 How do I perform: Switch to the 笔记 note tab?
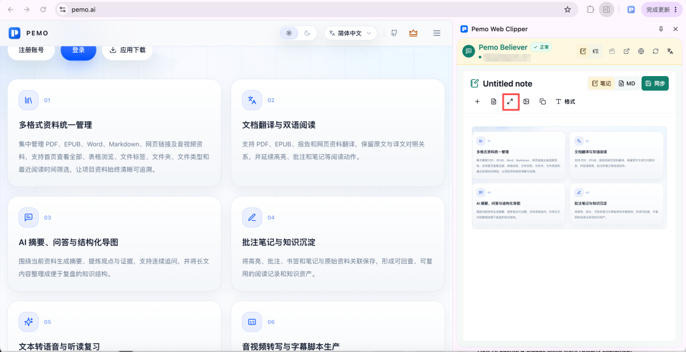click(x=601, y=84)
